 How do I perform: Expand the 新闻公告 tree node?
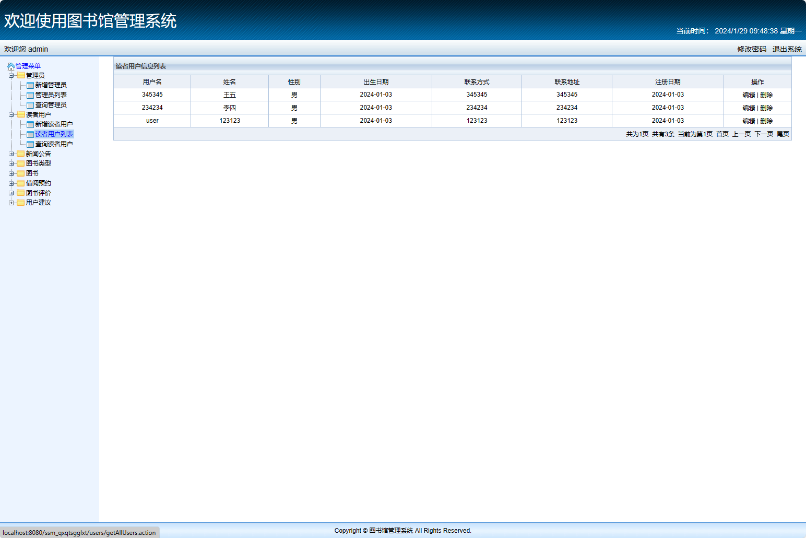(x=11, y=154)
